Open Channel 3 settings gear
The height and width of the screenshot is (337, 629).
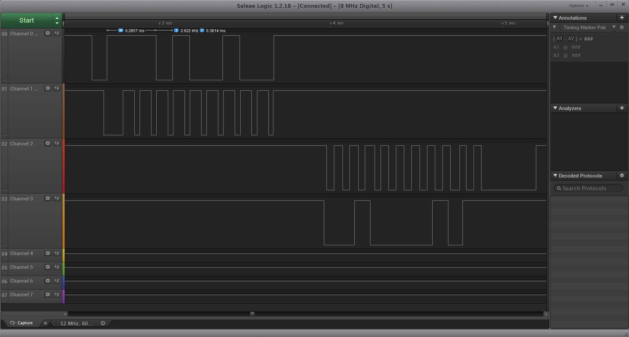48,198
